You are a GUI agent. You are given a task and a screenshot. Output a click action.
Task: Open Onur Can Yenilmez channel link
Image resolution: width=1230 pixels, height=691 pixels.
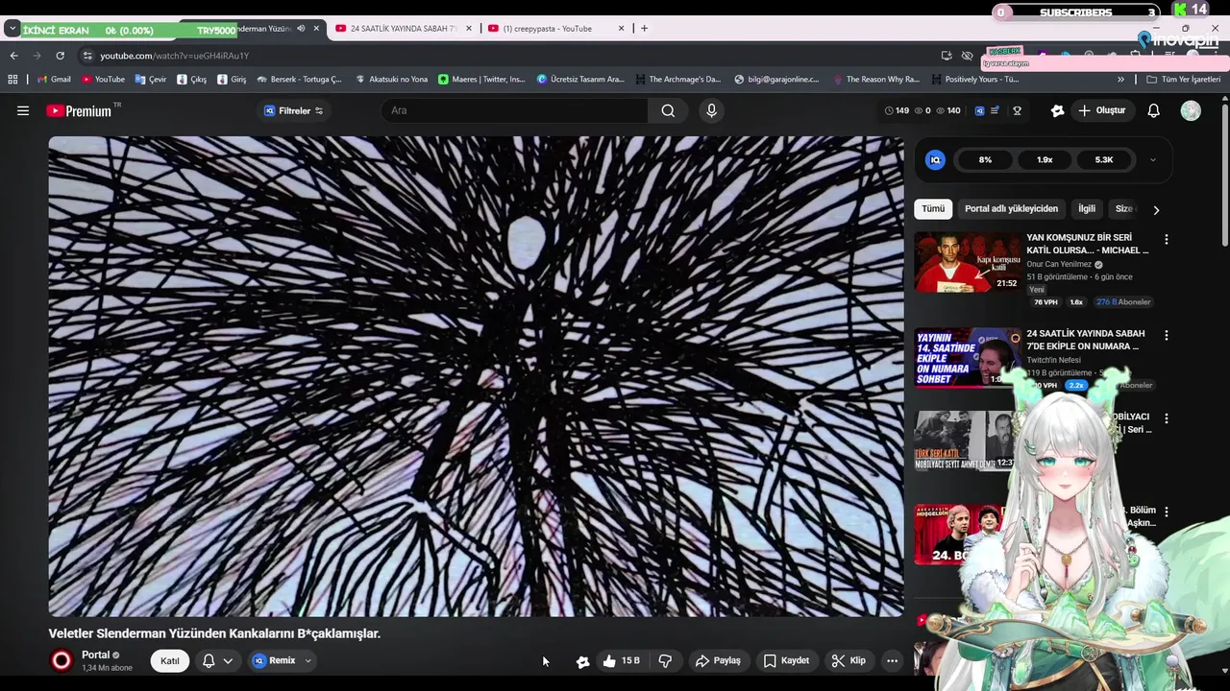tap(1059, 264)
